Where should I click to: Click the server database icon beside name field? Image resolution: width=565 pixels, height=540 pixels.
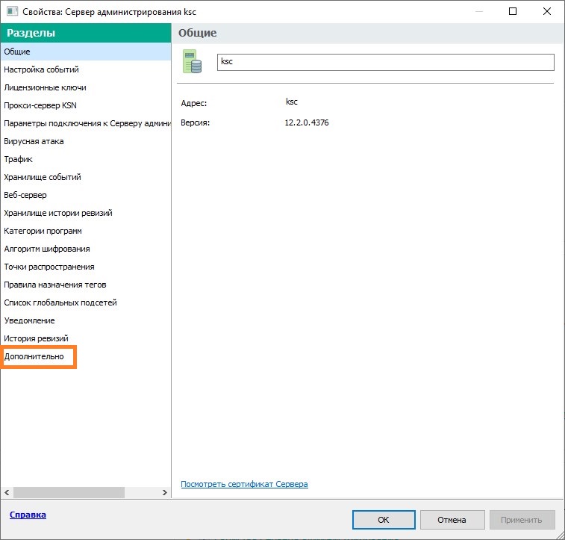tap(193, 62)
